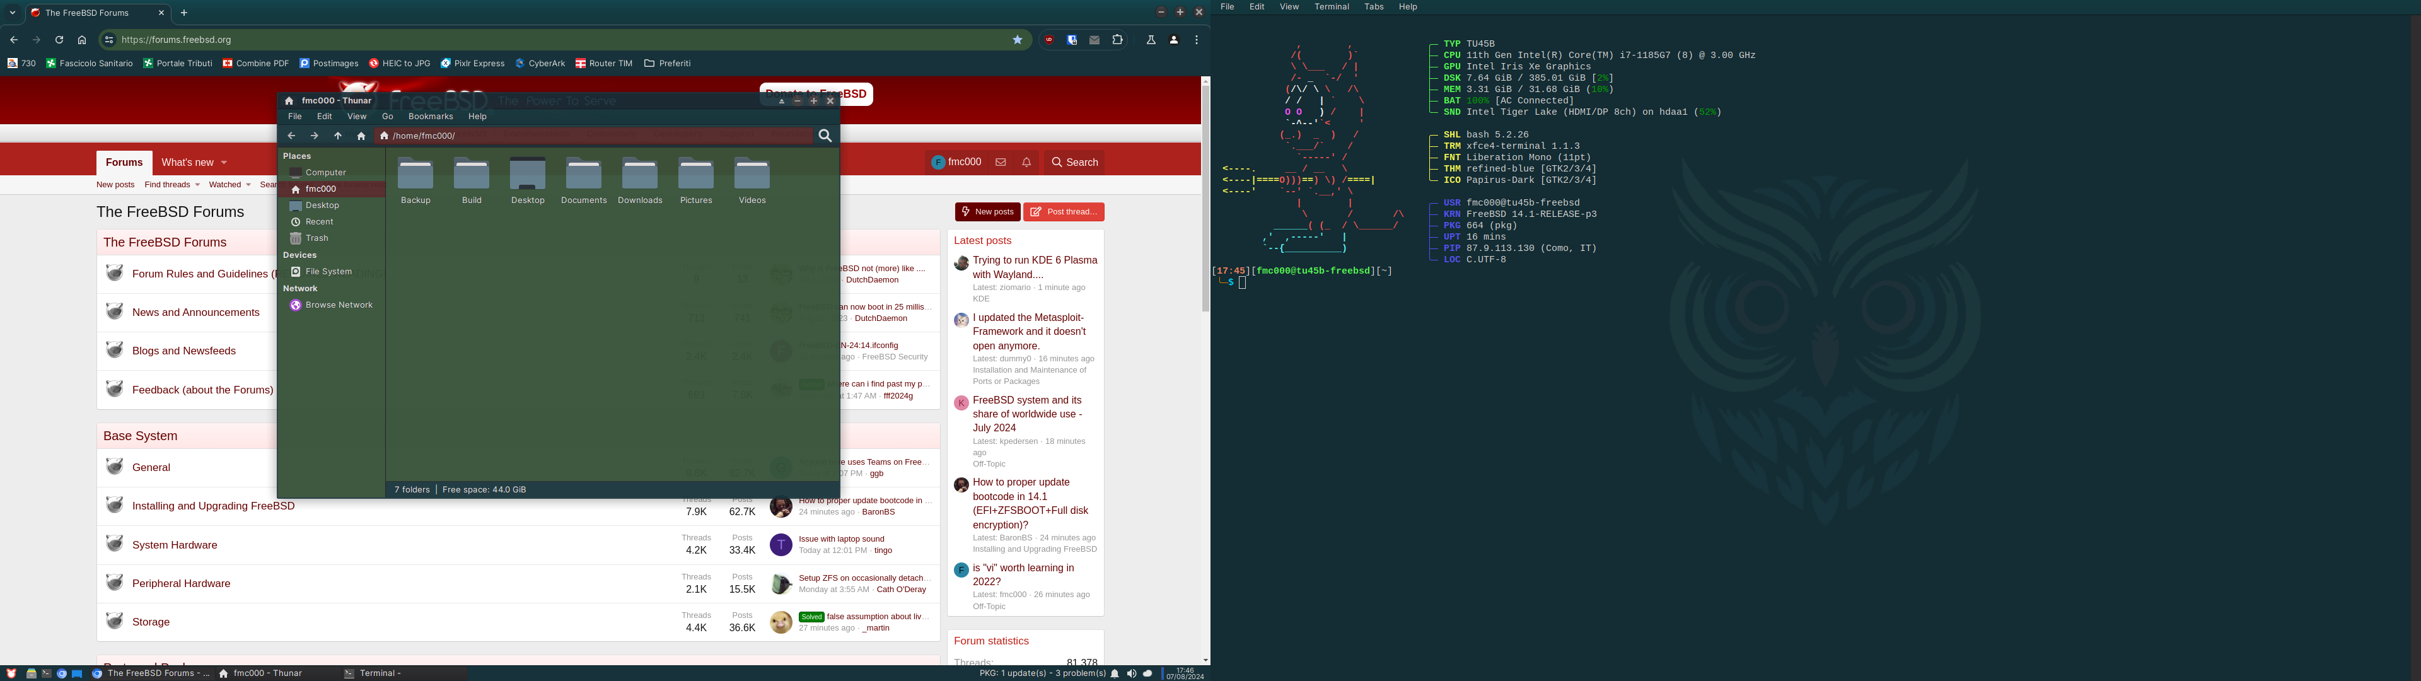Click Thunar's back arrow
Viewport: 2421px width, 681px height.
(x=291, y=136)
